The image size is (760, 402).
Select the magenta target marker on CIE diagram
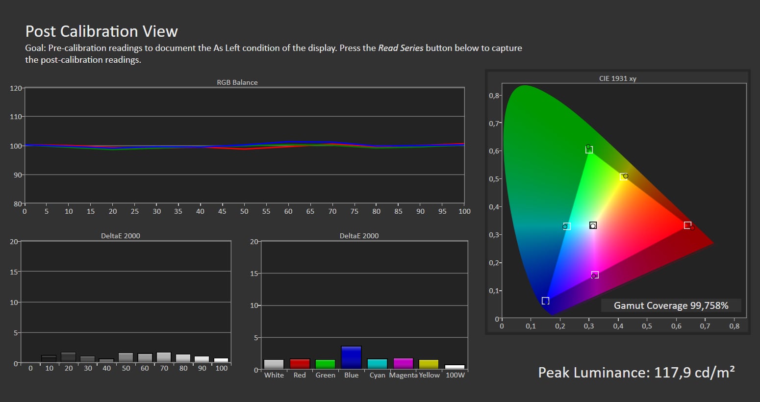point(595,275)
